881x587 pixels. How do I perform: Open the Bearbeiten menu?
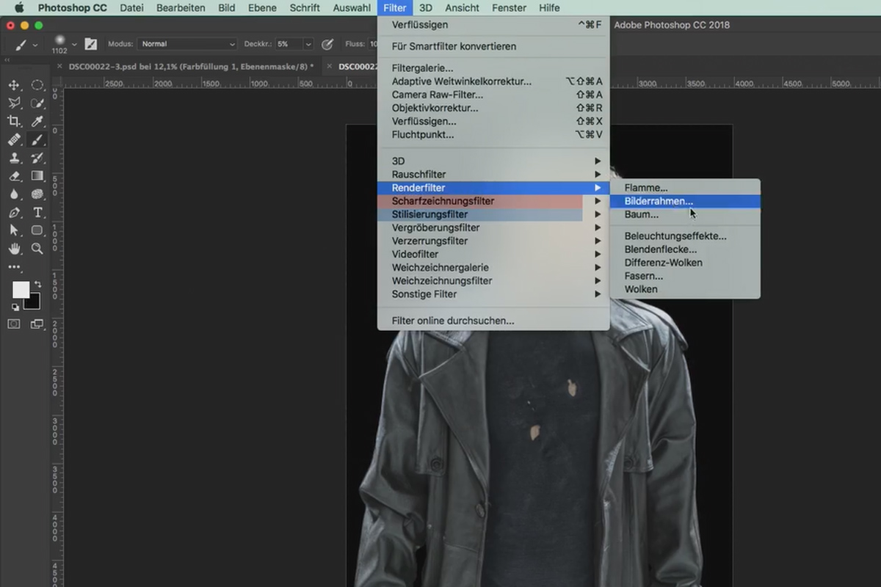pyautogui.click(x=181, y=8)
